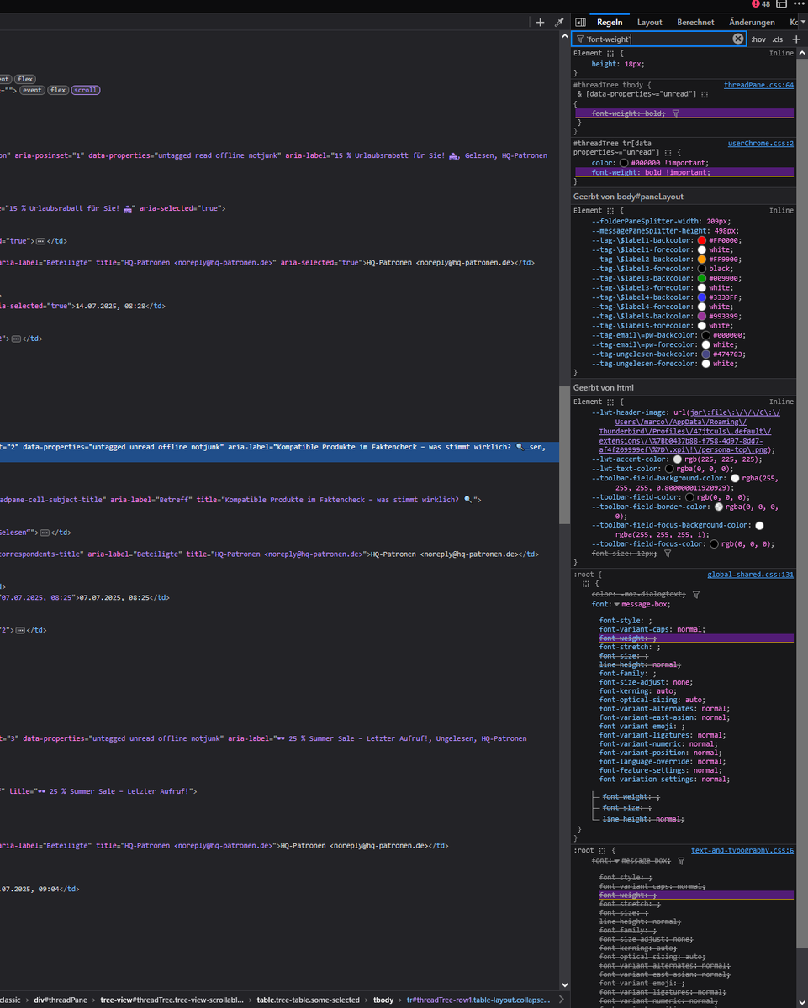808x1008 pixels.
Task: Switch to the Layout tab
Action: coord(649,23)
